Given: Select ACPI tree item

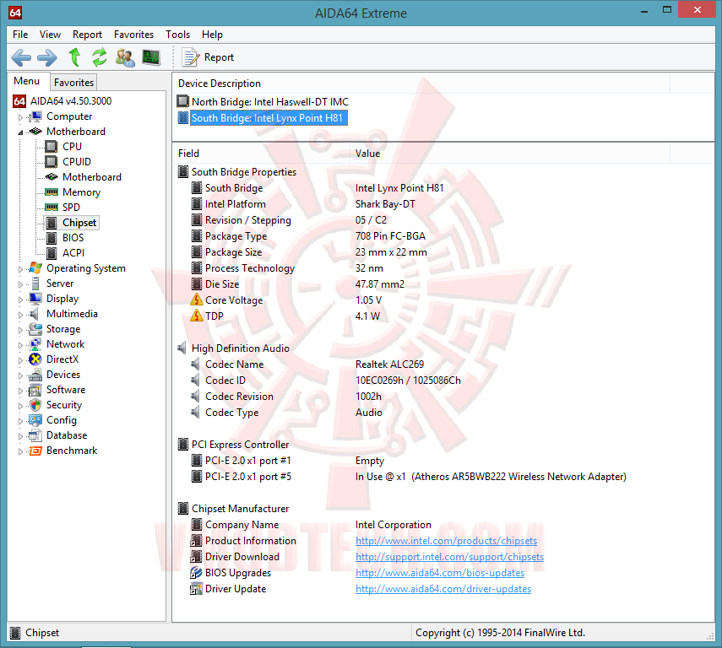Looking at the screenshot, I should (x=65, y=252).
